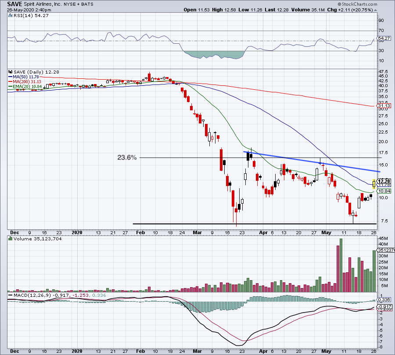Screen dimensions: 395x355
Task: Click the EMA(20) 10.84 legend entry
Action: 25,86
